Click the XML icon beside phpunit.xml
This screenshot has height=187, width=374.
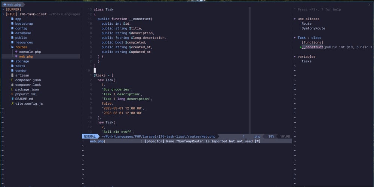coord(12,94)
